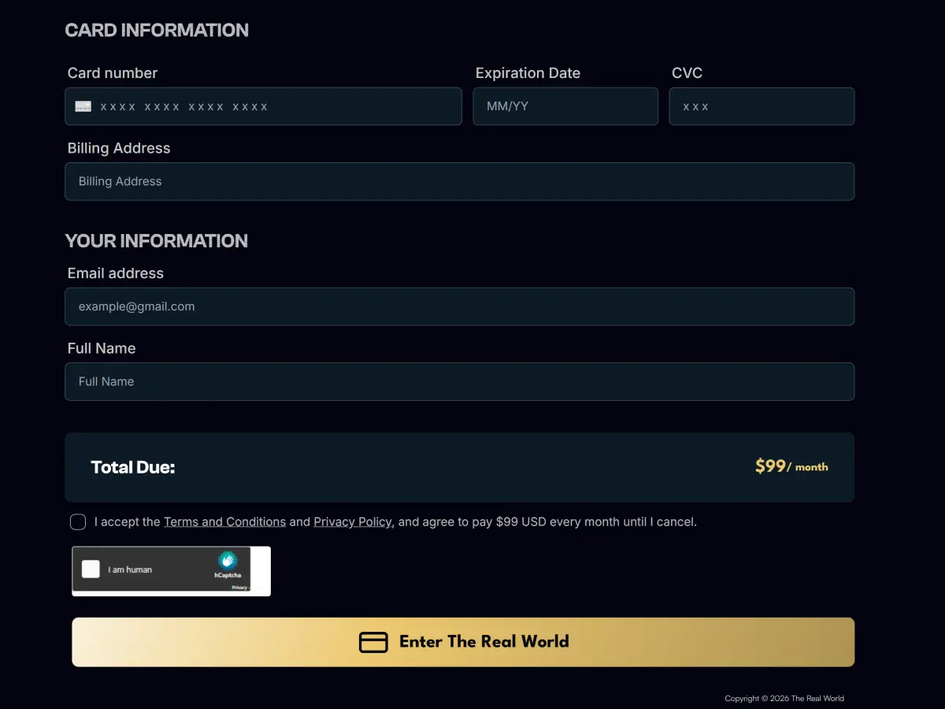Select the Expiration Date MM/YY field
This screenshot has width=945, height=709.
(565, 106)
